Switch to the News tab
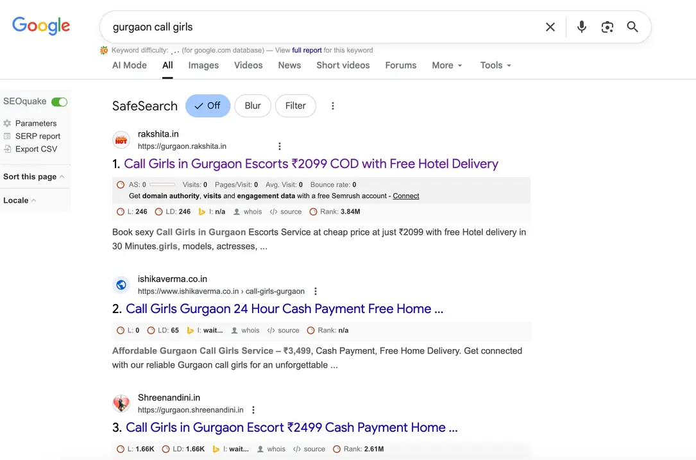The image size is (696, 460). [289, 65]
